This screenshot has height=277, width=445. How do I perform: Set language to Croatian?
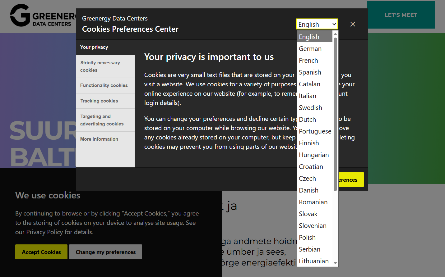click(315, 167)
